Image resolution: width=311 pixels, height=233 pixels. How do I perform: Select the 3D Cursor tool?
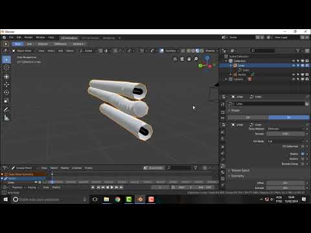[x=6, y=68]
